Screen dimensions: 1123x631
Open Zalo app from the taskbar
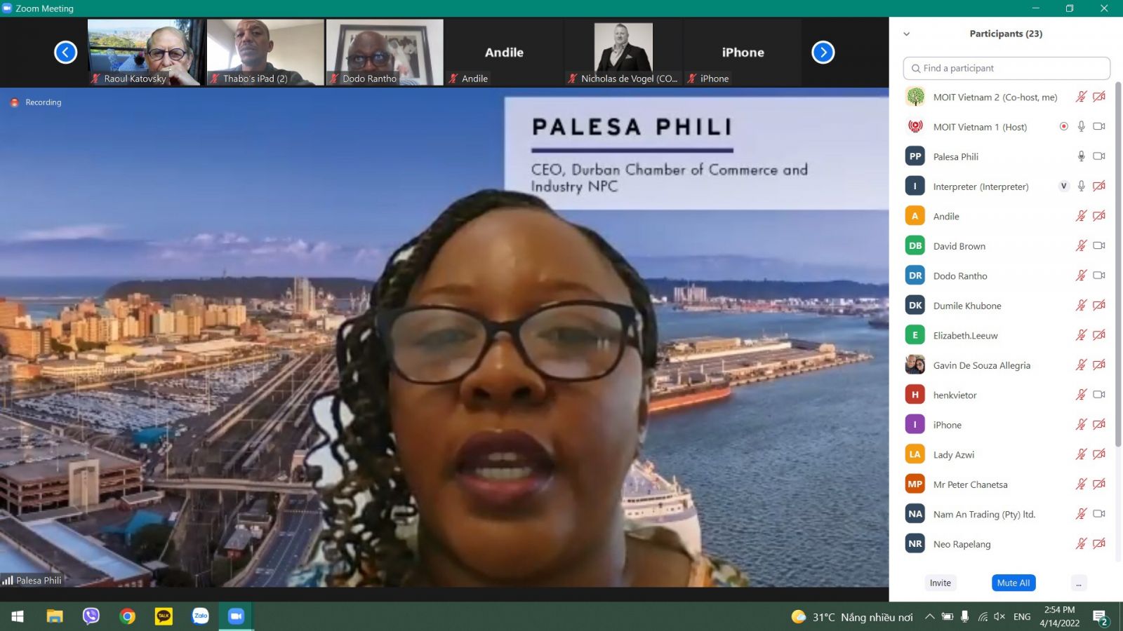200,616
